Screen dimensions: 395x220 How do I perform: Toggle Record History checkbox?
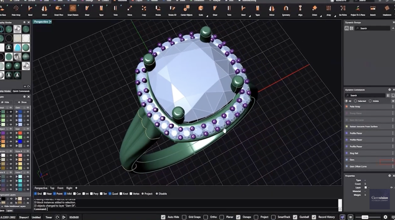(x=314, y=217)
